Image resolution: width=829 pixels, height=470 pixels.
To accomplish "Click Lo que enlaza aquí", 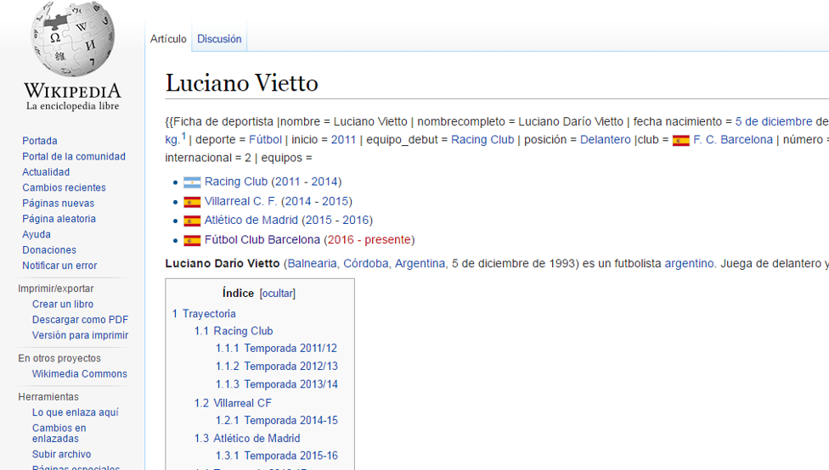I will coord(76,412).
